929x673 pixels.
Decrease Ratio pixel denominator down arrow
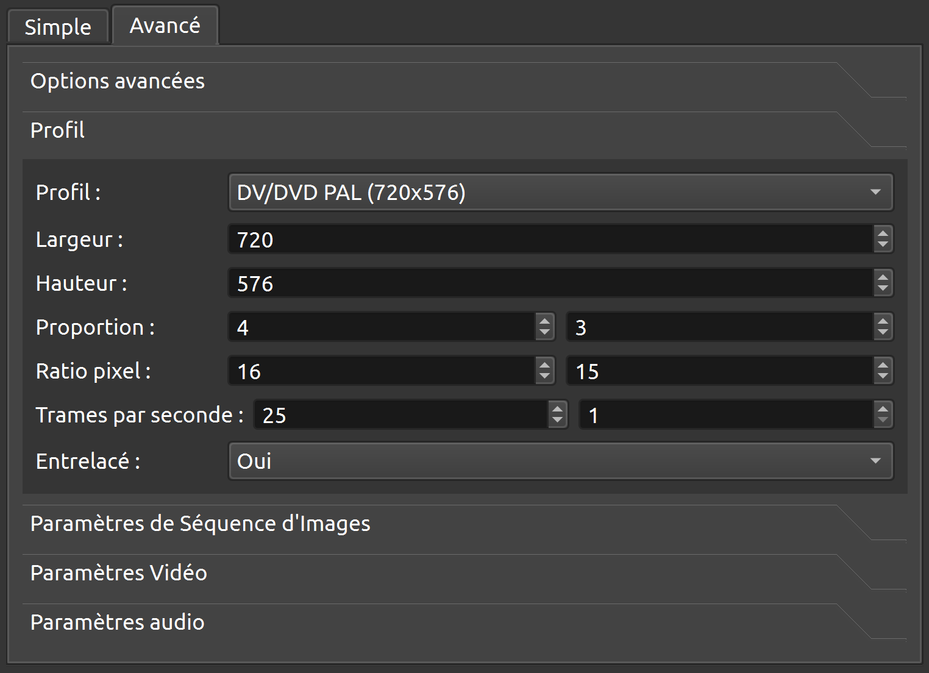(883, 377)
